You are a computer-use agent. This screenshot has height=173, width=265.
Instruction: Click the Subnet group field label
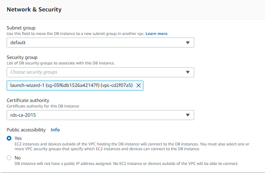pyautogui.click(x=21, y=28)
